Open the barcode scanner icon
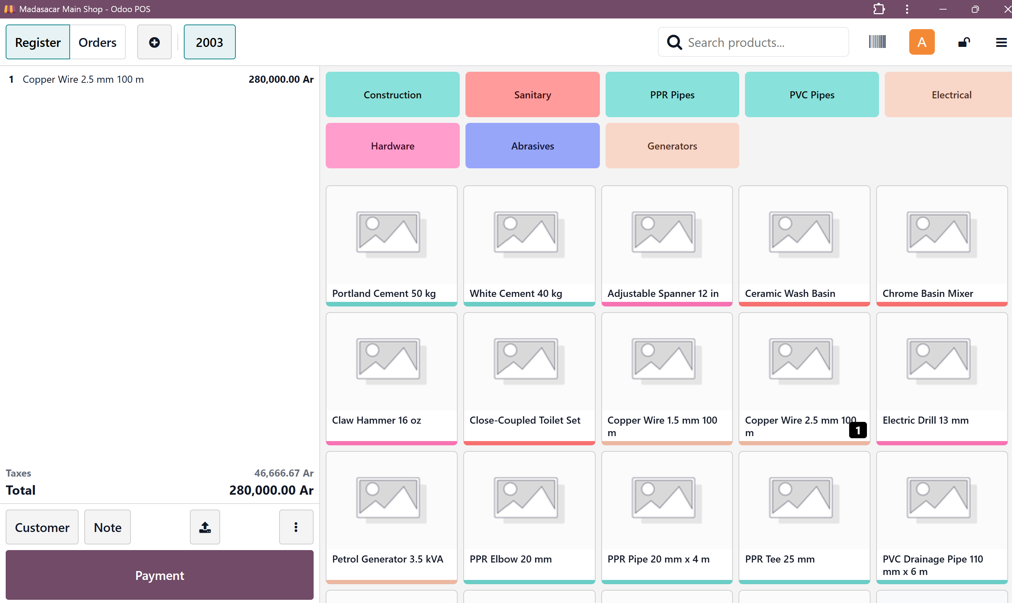 coord(877,42)
